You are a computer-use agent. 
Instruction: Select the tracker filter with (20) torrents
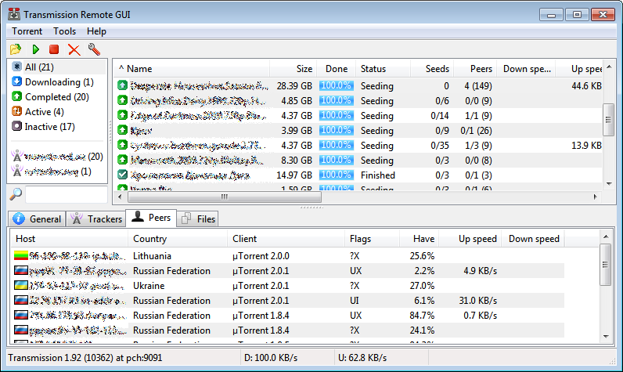(57, 157)
